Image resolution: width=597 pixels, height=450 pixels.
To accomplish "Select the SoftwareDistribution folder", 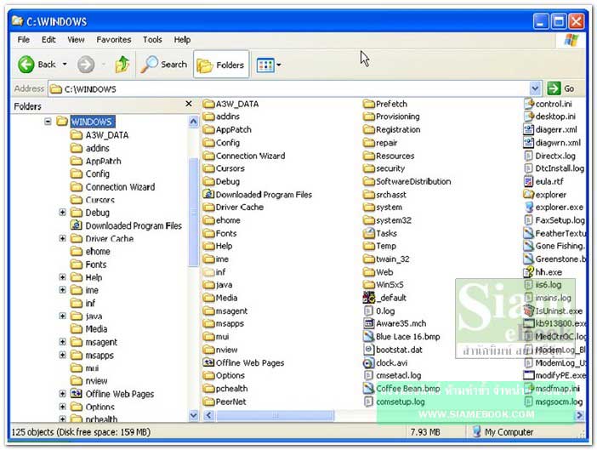I will (x=407, y=181).
